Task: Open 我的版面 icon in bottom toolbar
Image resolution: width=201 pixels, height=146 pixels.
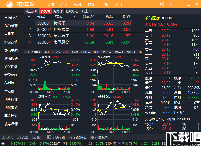Action: point(92,137)
